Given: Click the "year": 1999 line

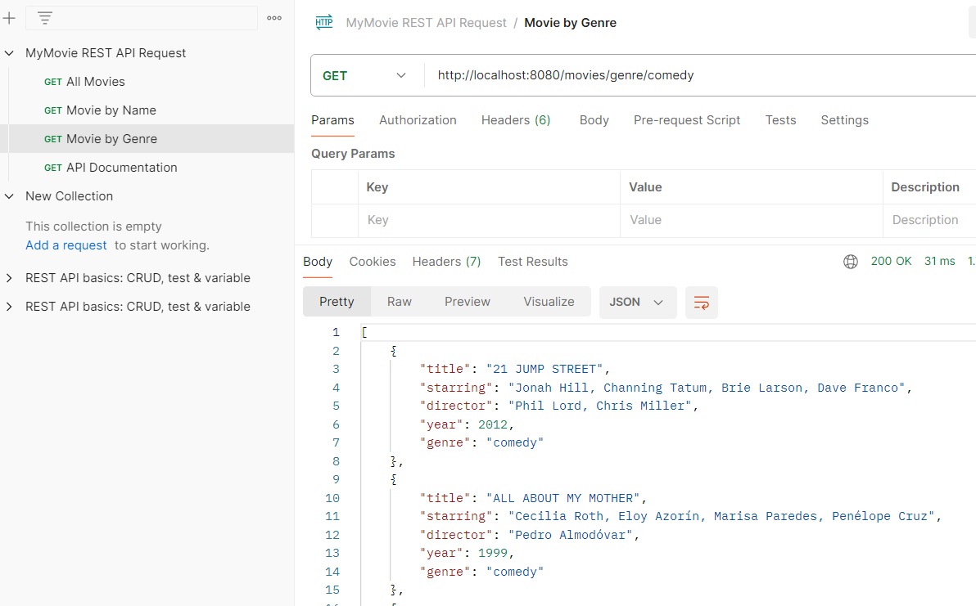Looking at the screenshot, I should coord(468,553).
